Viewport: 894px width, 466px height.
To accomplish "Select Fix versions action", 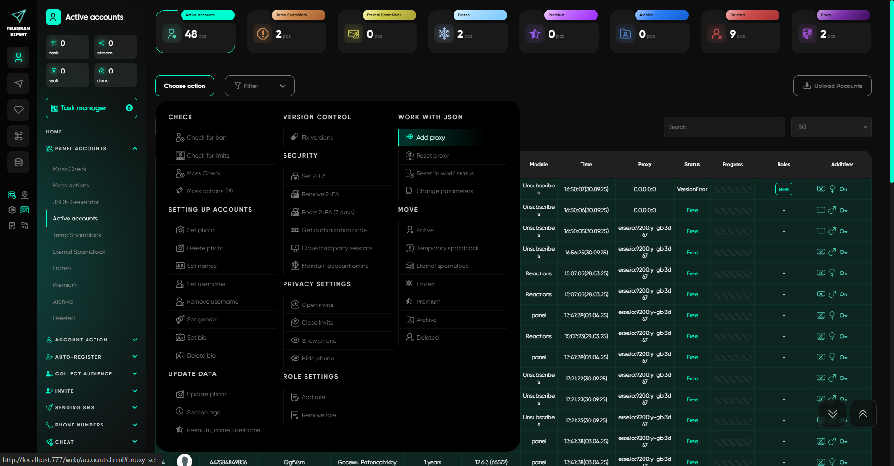I will (x=337, y=138).
